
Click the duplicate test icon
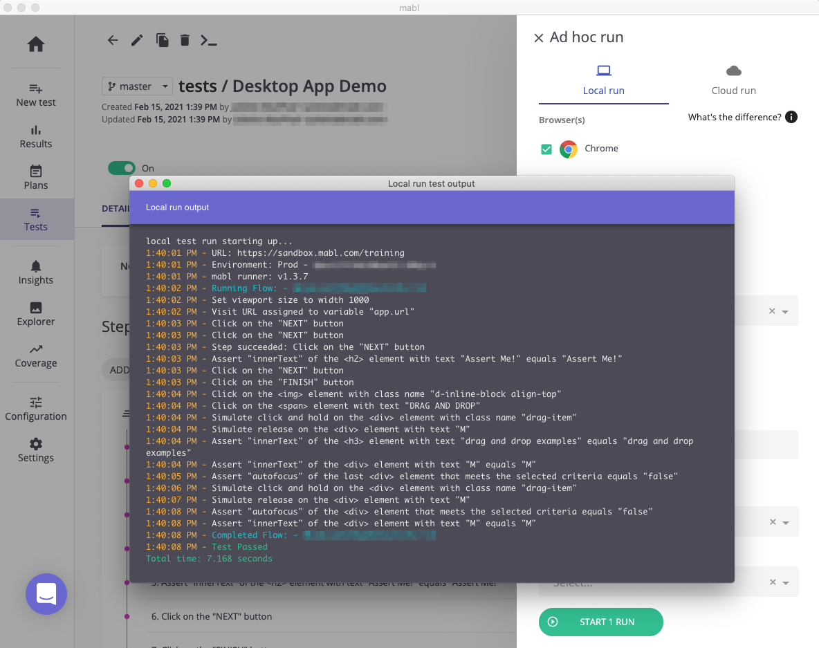pyautogui.click(x=162, y=40)
